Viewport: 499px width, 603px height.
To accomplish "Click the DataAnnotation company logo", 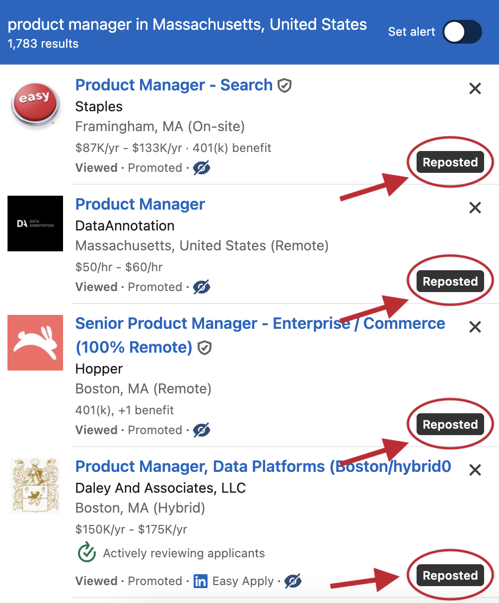I will click(x=35, y=224).
